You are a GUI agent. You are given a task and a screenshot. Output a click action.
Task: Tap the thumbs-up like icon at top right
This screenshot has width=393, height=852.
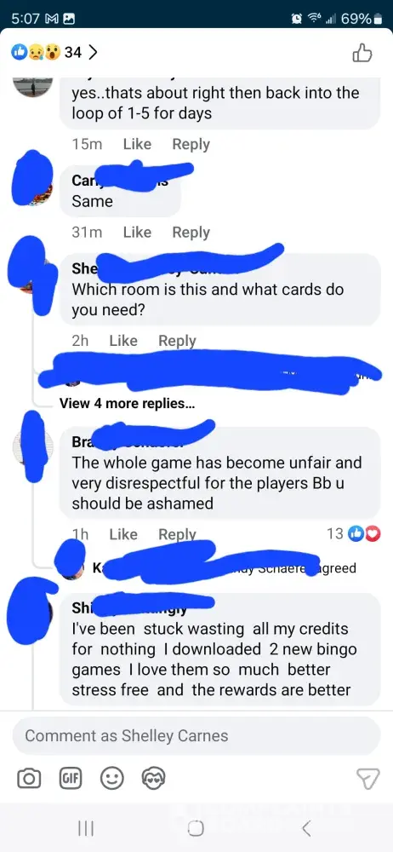tap(362, 53)
